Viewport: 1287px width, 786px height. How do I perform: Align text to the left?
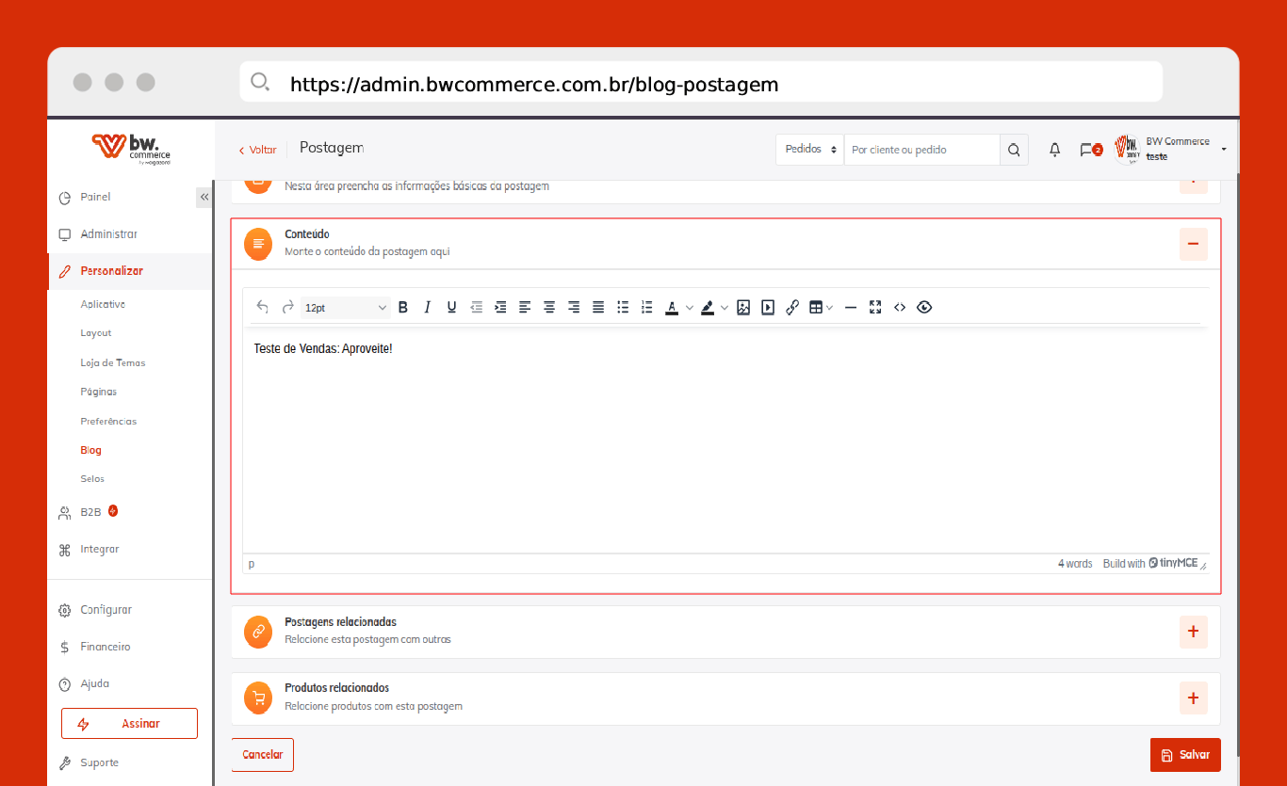pos(526,307)
